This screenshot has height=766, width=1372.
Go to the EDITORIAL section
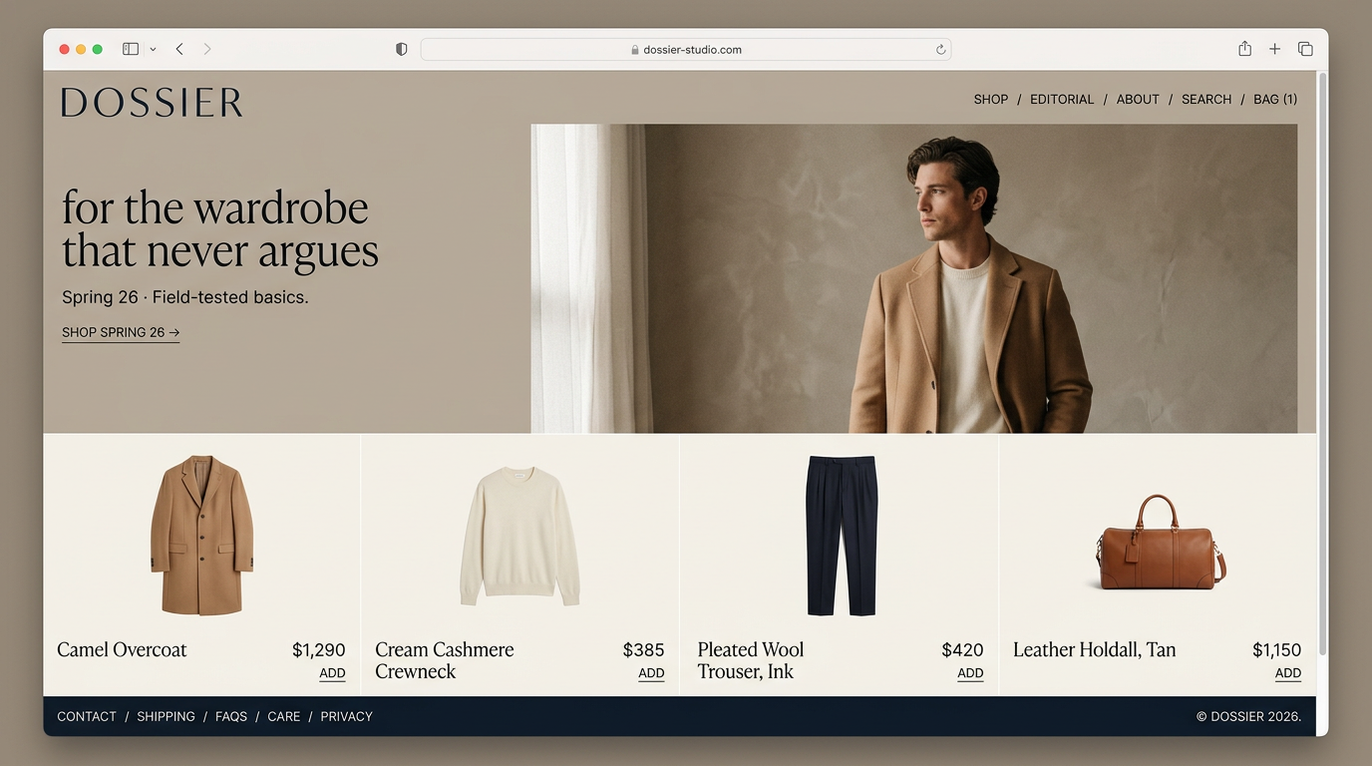point(1062,99)
